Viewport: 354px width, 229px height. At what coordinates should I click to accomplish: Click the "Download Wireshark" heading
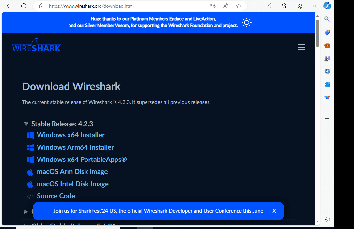tap(71, 86)
